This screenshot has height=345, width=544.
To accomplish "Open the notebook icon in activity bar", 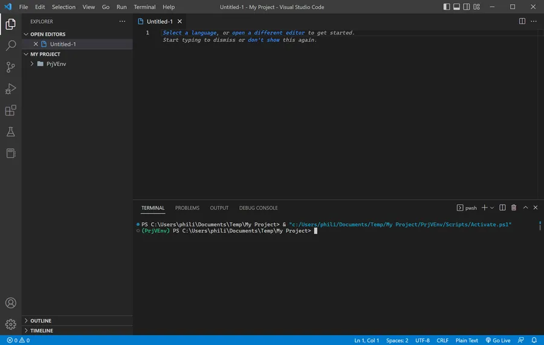I will tap(10, 153).
